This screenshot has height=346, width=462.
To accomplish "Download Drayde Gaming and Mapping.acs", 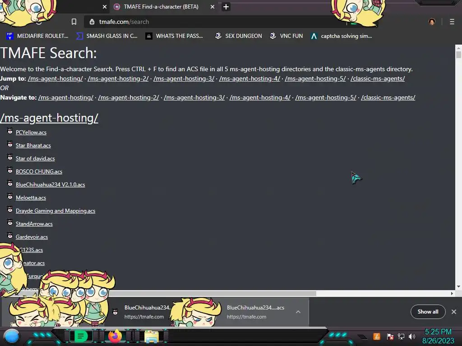I will pyautogui.click(x=55, y=211).
